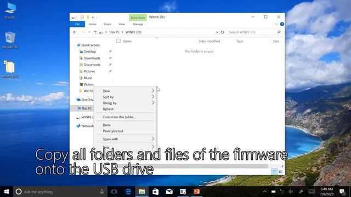Open the View ribbon tab
This screenshot has height=197, width=351.
pyautogui.click(x=122, y=24)
